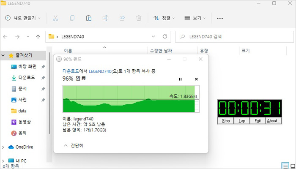This screenshot has height=169, width=296.
Task: Click the LEGEND740 address bar path
Action: pos(73,37)
